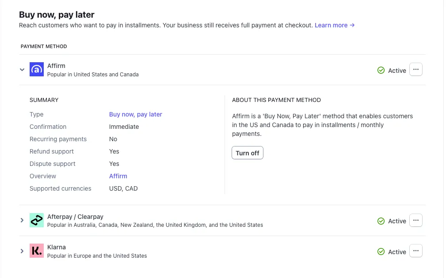Open the Afterpay more options menu
Screen dimensions: 446x278
[x=416, y=220]
